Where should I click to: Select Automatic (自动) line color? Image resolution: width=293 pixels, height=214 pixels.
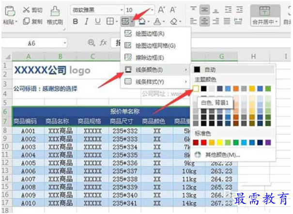click(233, 70)
